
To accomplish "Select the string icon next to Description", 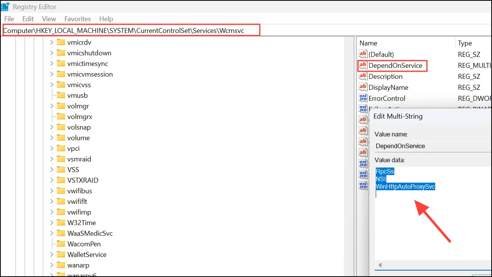I will (363, 76).
